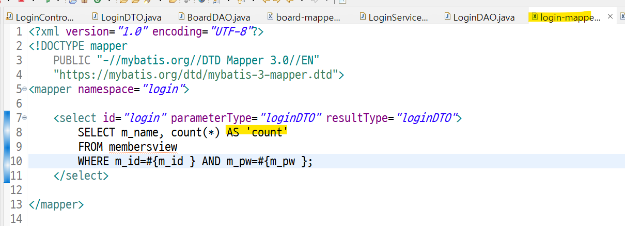Click the Java file icon on the LoginService... tab
The height and width of the screenshot is (226, 625).
pos(362,17)
